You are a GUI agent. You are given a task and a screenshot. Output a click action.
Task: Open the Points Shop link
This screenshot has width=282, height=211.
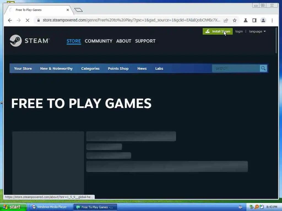tap(118, 68)
